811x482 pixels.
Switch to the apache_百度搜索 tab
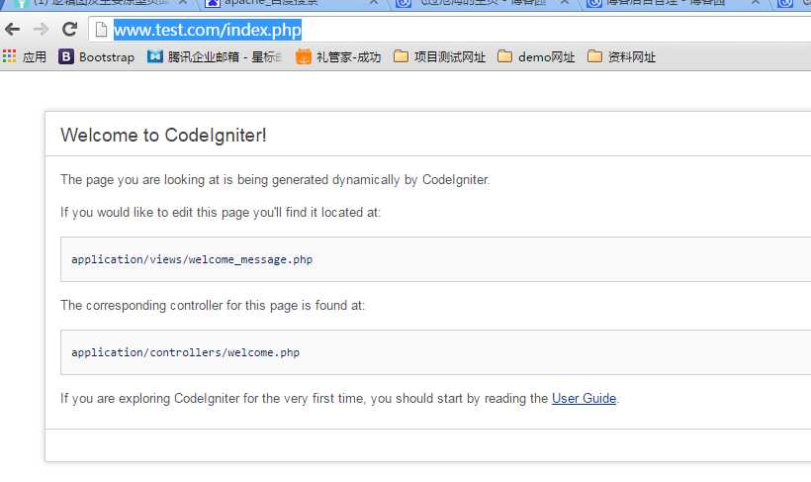point(290,4)
